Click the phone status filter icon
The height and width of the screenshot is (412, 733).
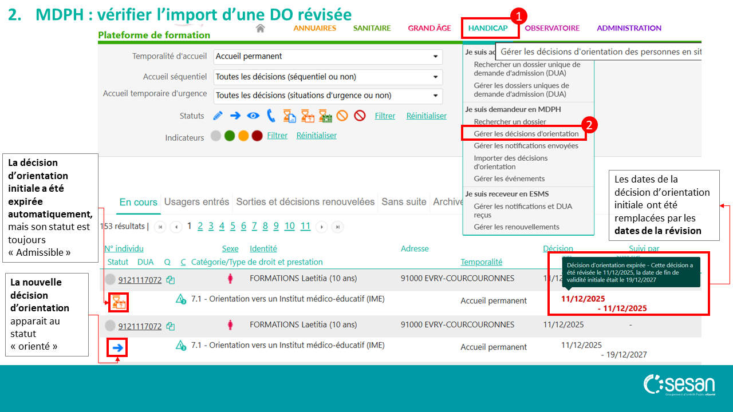[x=271, y=116]
